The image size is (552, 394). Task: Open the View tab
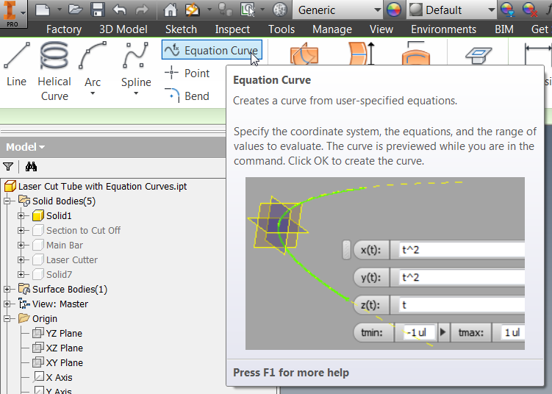[x=381, y=29]
